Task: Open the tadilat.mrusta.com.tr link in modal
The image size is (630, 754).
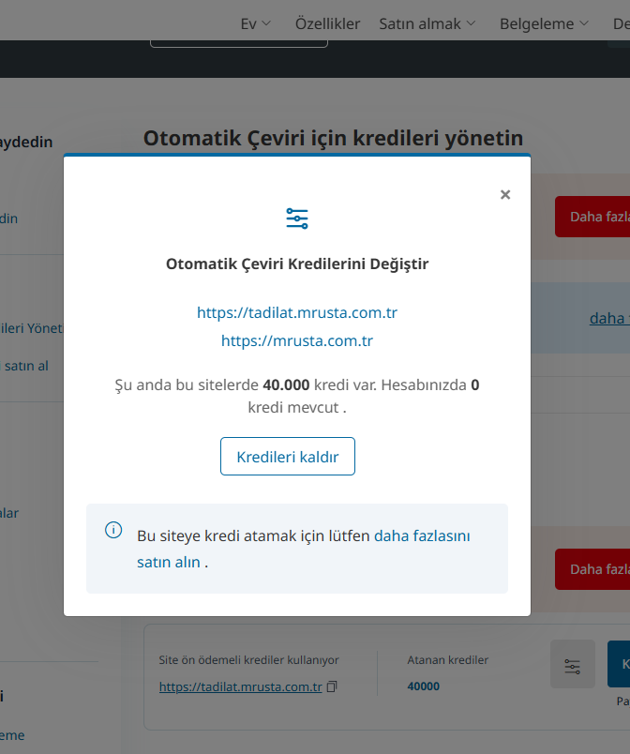Action: [x=297, y=312]
